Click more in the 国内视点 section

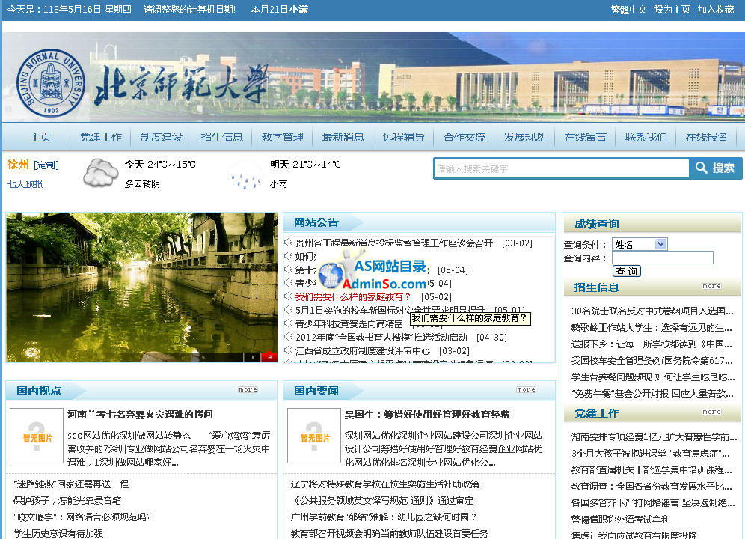point(248,389)
